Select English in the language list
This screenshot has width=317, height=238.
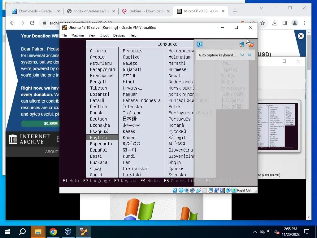point(102,137)
